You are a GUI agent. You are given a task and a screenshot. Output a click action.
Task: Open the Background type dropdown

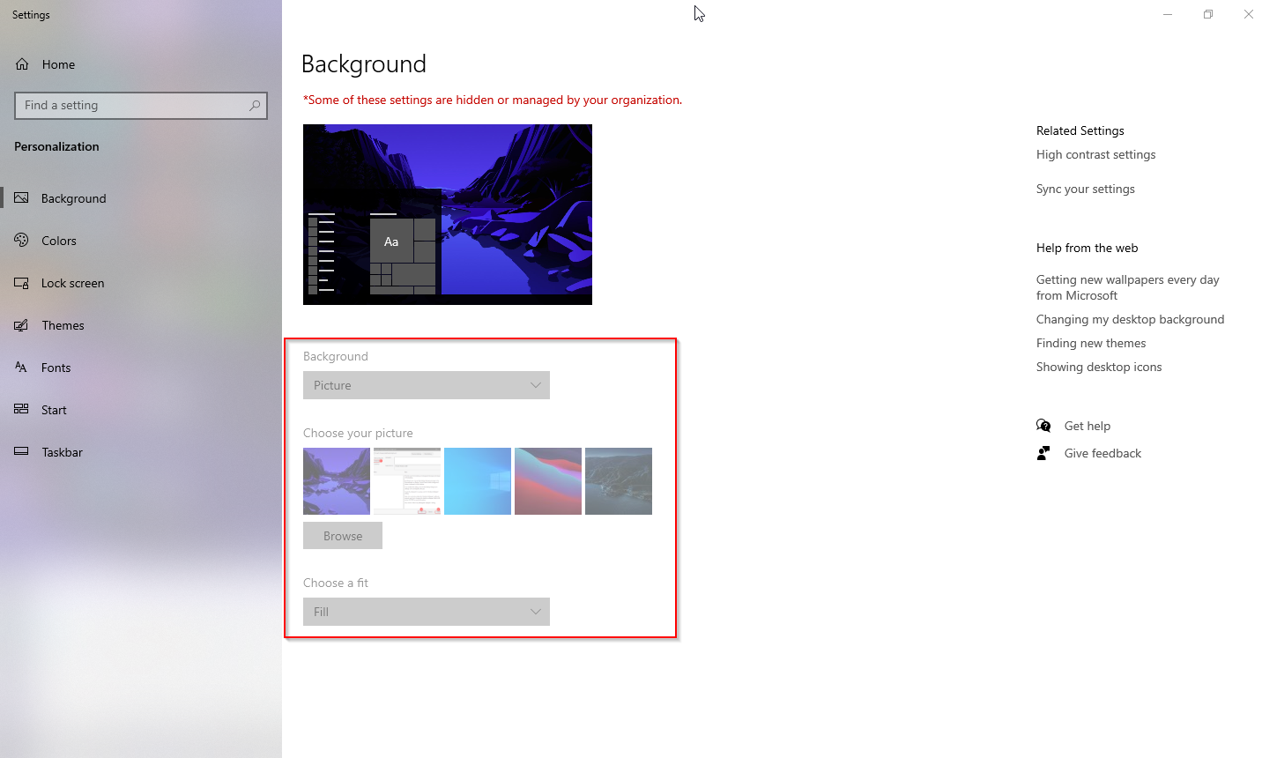tap(426, 385)
